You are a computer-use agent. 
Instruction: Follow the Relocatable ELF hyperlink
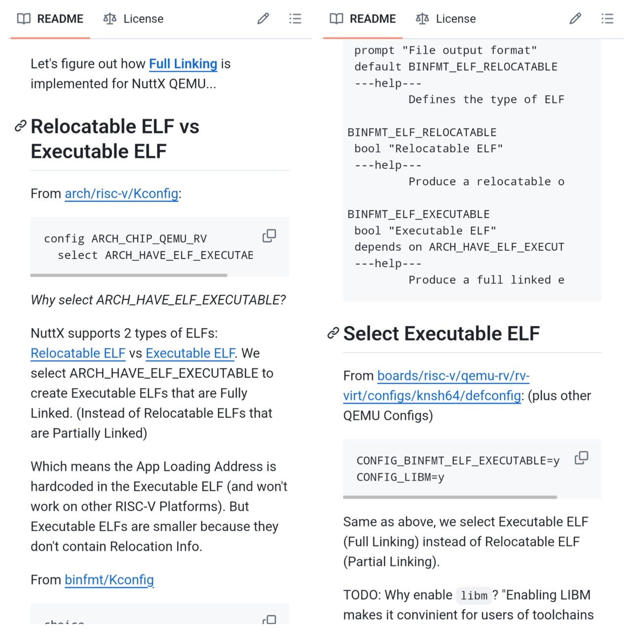[x=78, y=354]
